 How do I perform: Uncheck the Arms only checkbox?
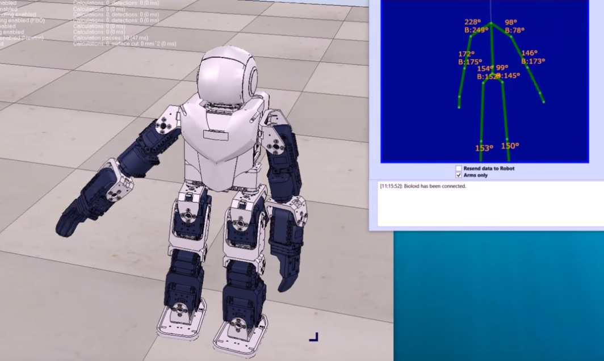point(459,175)
